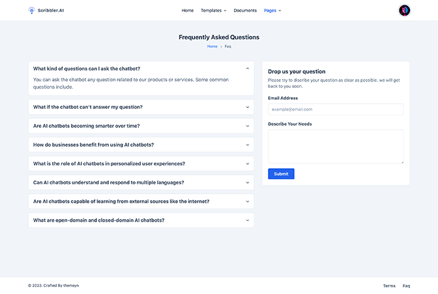The width and height of the screenshot is (438, 294).
Task: Open the Terms footer link
Action: coord(389,286)
